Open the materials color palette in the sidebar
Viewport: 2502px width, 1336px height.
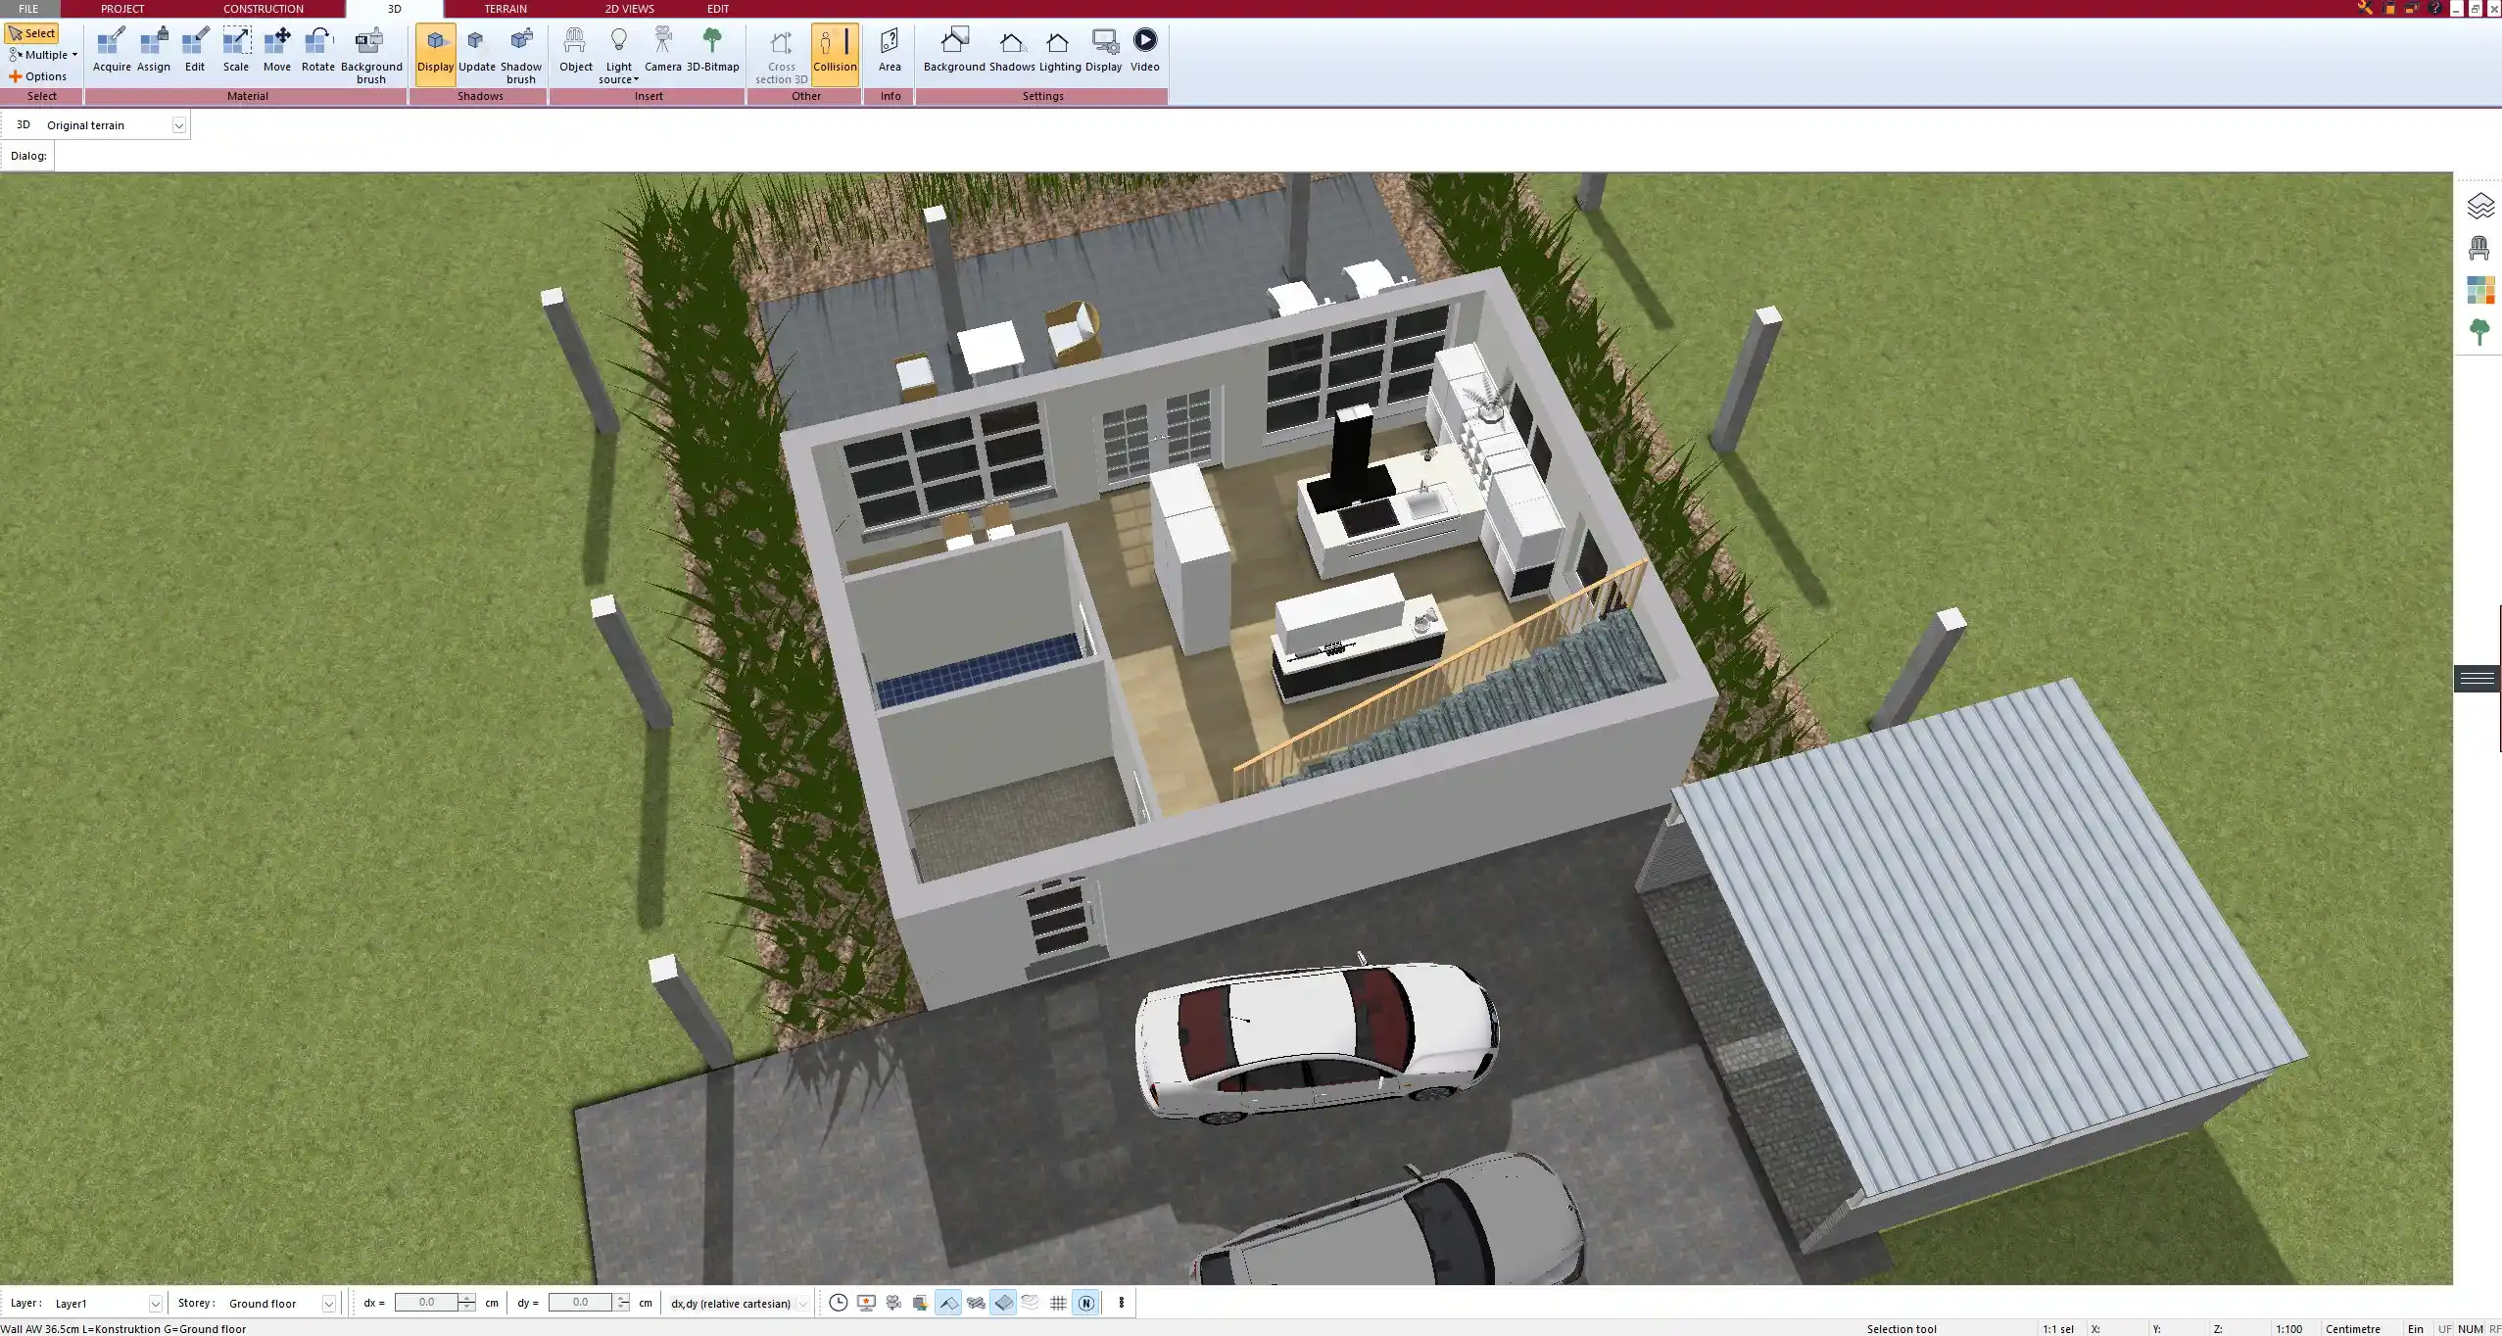2480,289
